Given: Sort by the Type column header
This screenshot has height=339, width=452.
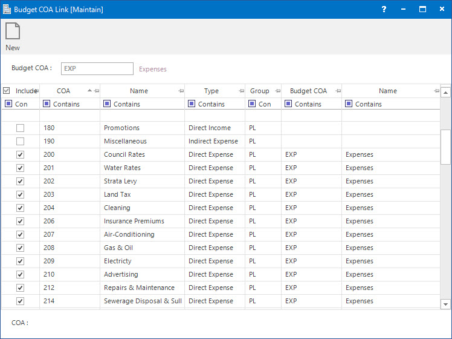Looking at the screenshot, I should (x=211, y=91).
